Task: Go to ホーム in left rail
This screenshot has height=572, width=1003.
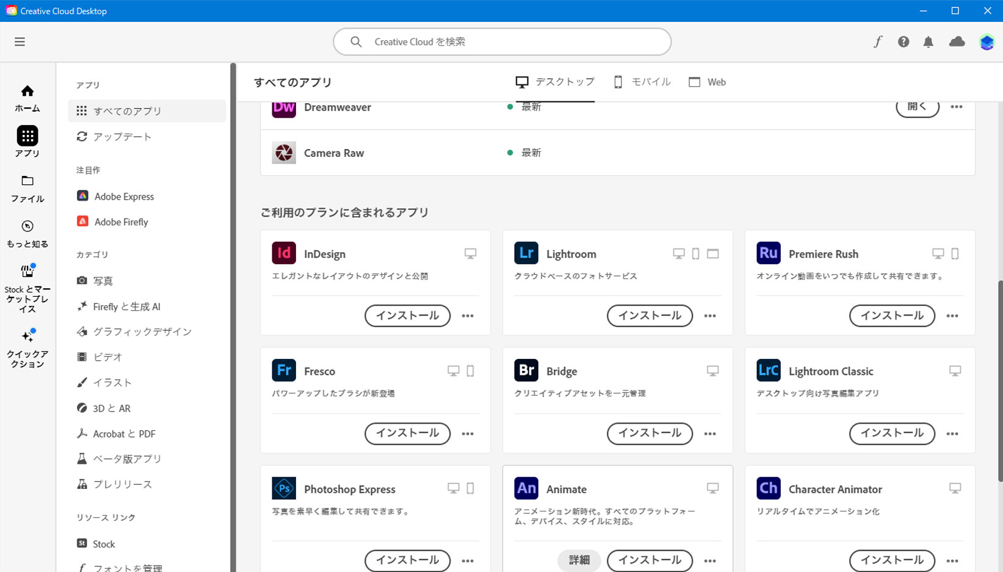Action: 27,98
